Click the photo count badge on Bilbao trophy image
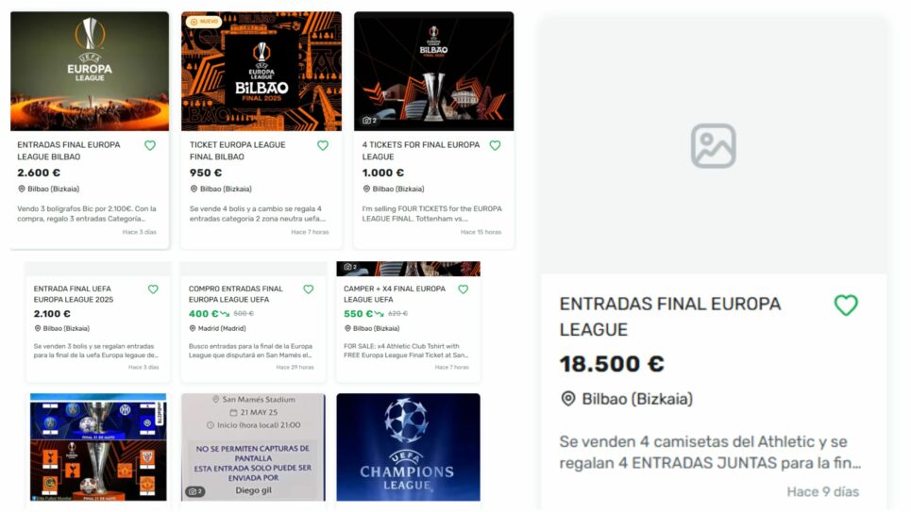Viewport: 911px width, 512px height. click(x=369, y=120)
